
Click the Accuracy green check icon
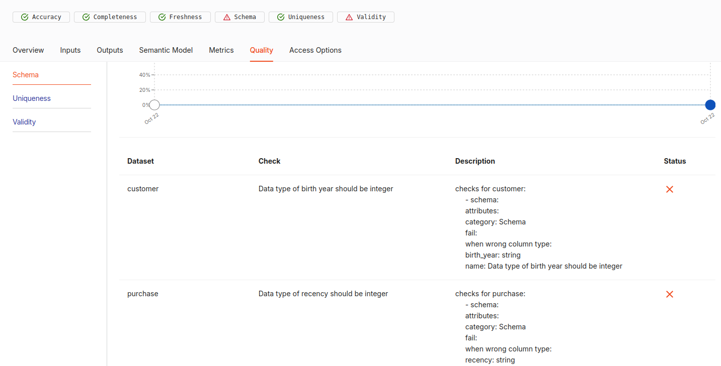tap(25, 17)
